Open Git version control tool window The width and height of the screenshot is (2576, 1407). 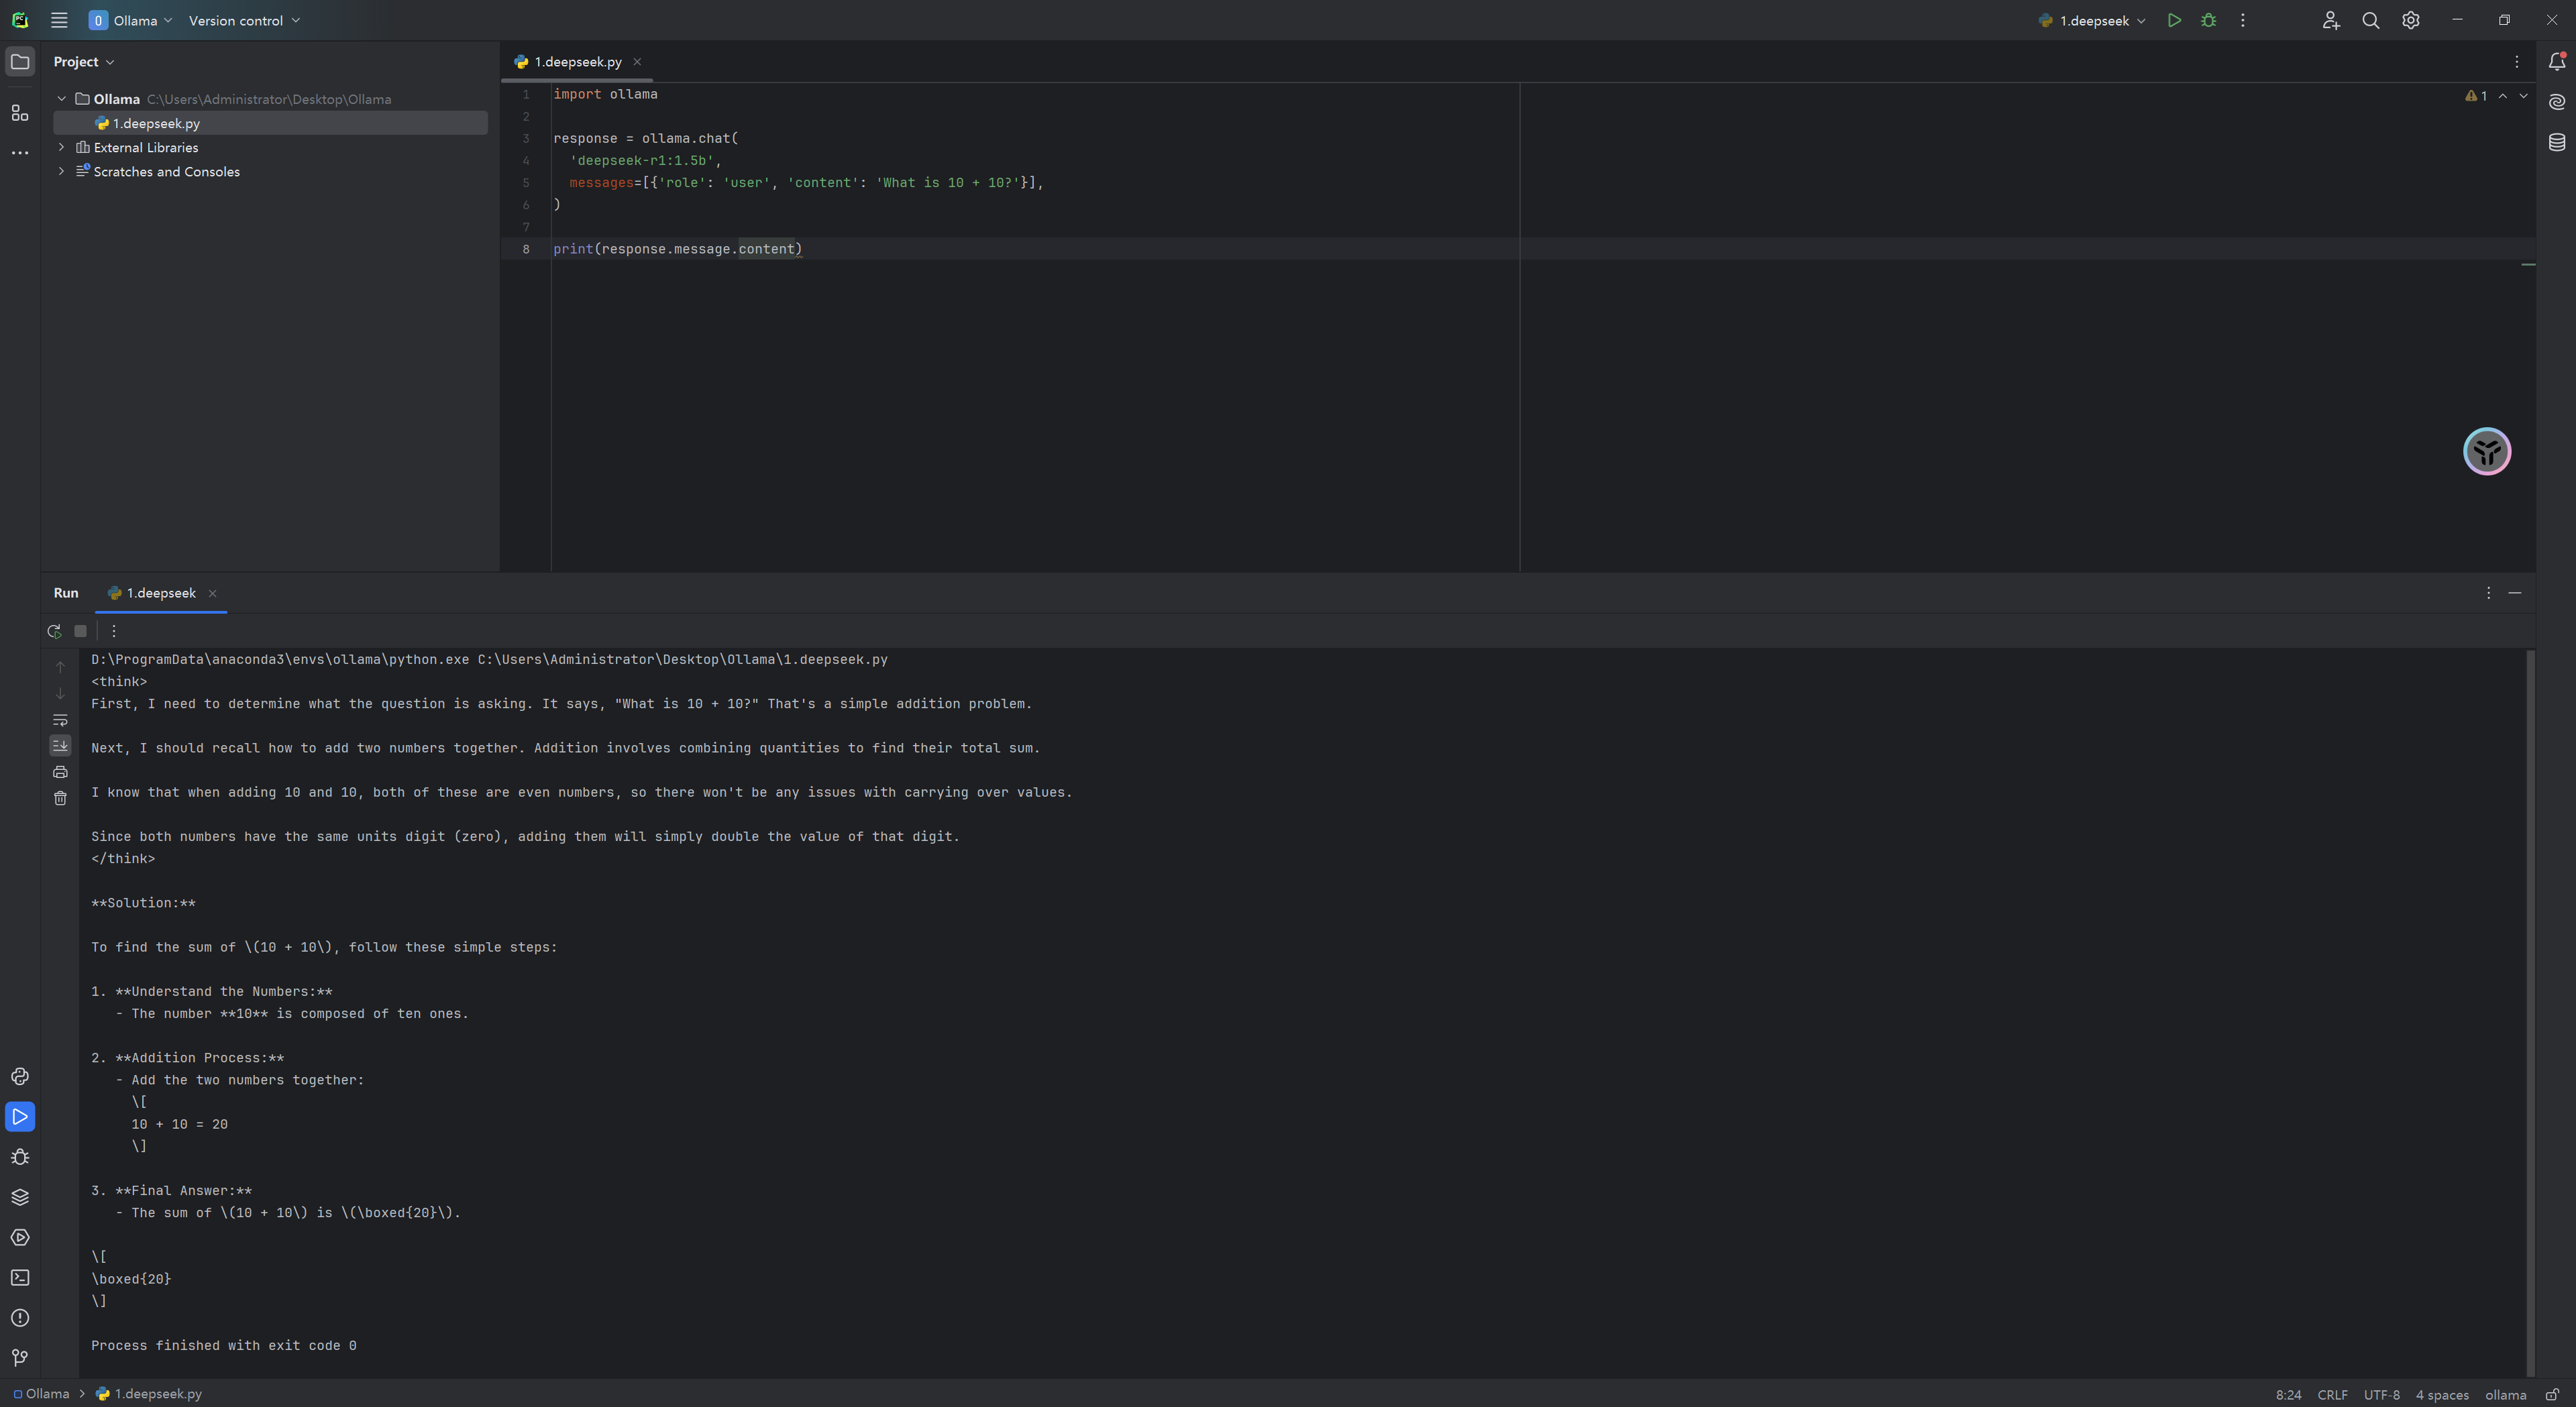[x=20, y=1358]
